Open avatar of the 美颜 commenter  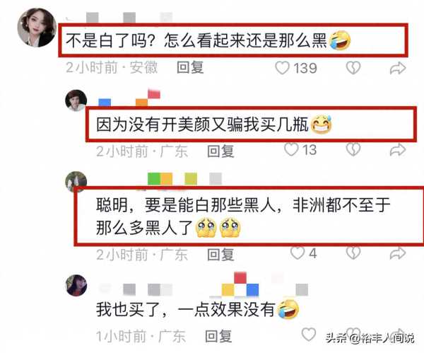point(76,100)
